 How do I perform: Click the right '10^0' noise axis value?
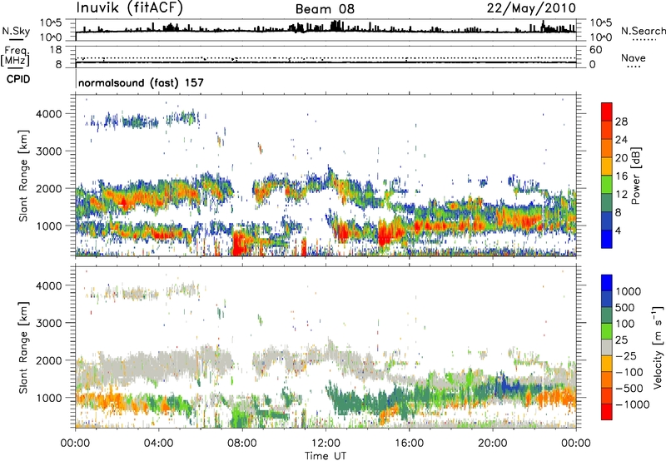(x=600, y=37)
